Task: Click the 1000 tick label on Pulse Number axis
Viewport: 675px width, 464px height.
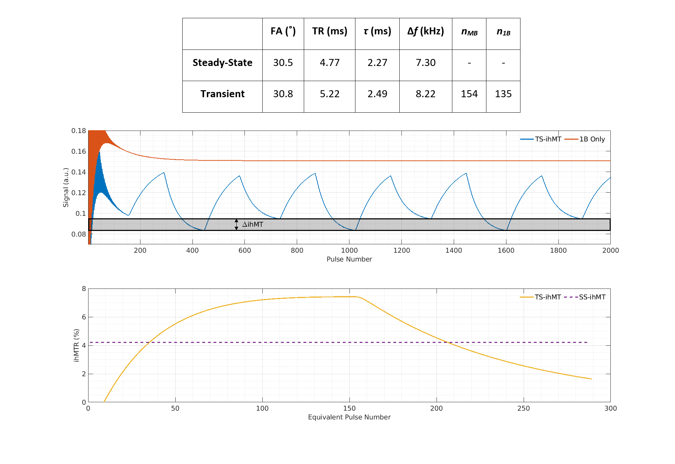Action: pos(349,251)
